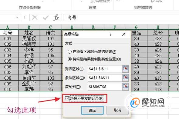179x119 pixels.
Task: Select 语文 score cell 92
Action: coord(51,84)
